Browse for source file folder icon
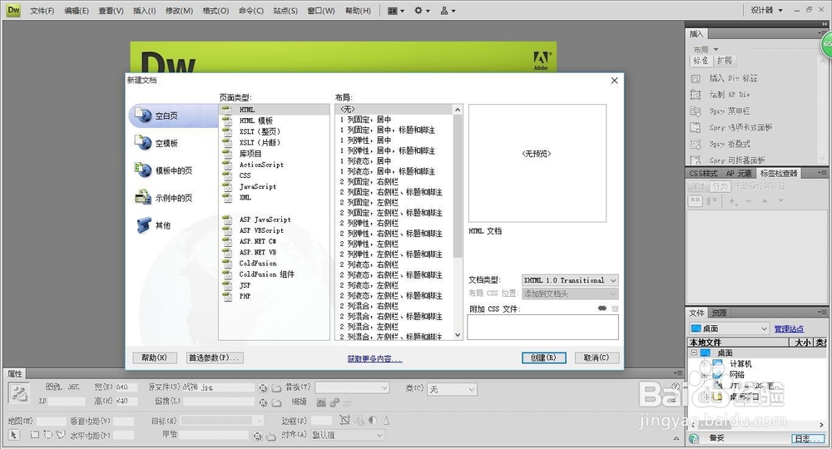The width and height of the screenshot is (832, 449). coord(276,388)
